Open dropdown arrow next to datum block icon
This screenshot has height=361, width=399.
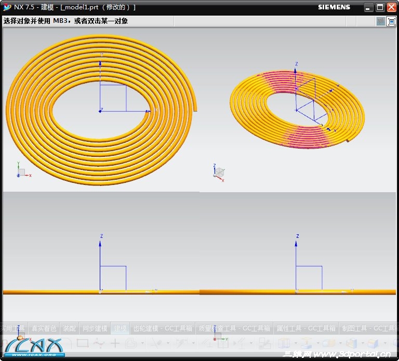pyautogui.click(x=296, y=343)
